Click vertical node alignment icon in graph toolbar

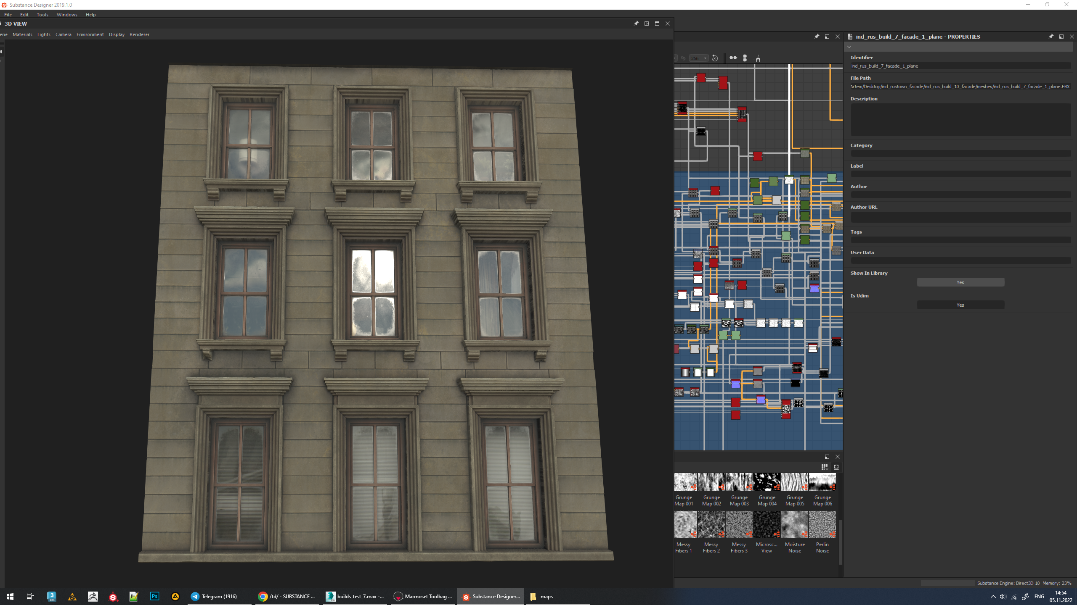(x=745, y=58)
